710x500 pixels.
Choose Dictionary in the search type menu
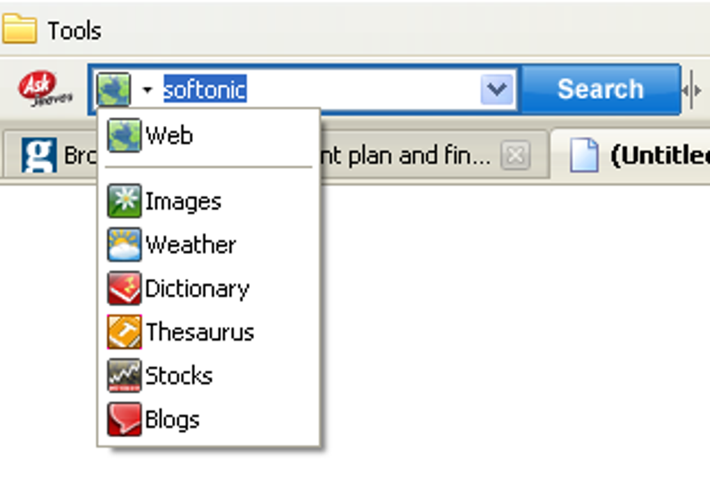197,289
